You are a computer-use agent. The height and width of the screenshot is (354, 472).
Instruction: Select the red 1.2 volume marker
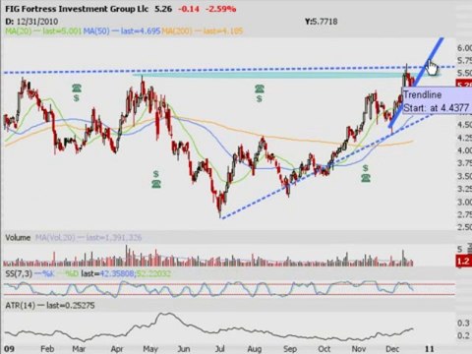tap(464, 262)
